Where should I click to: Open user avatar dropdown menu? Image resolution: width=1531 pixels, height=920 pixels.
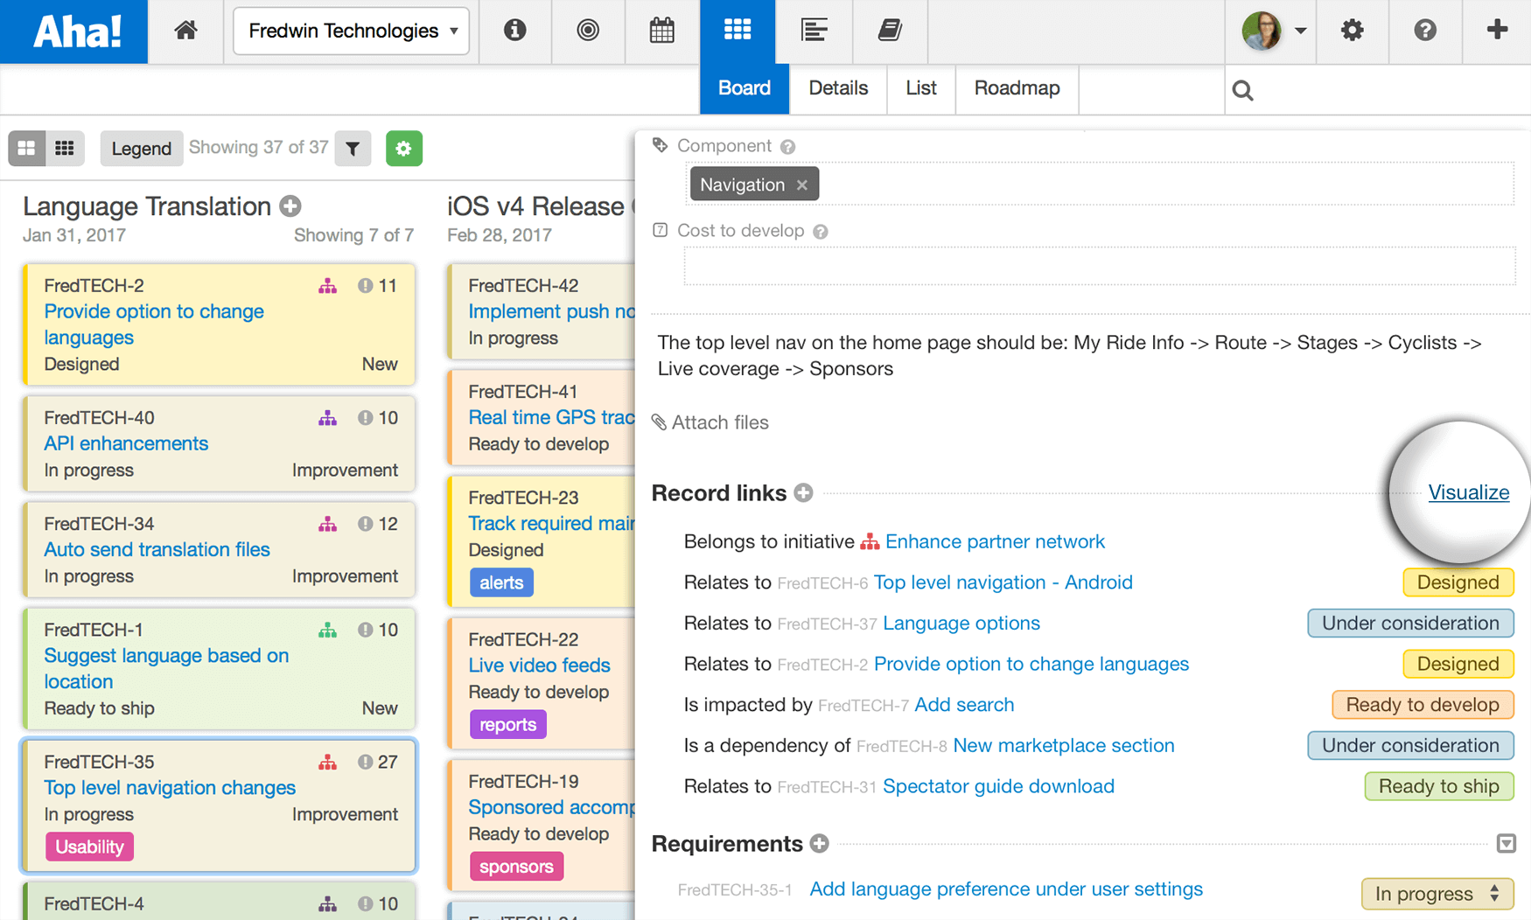[x=1274, y=31]
